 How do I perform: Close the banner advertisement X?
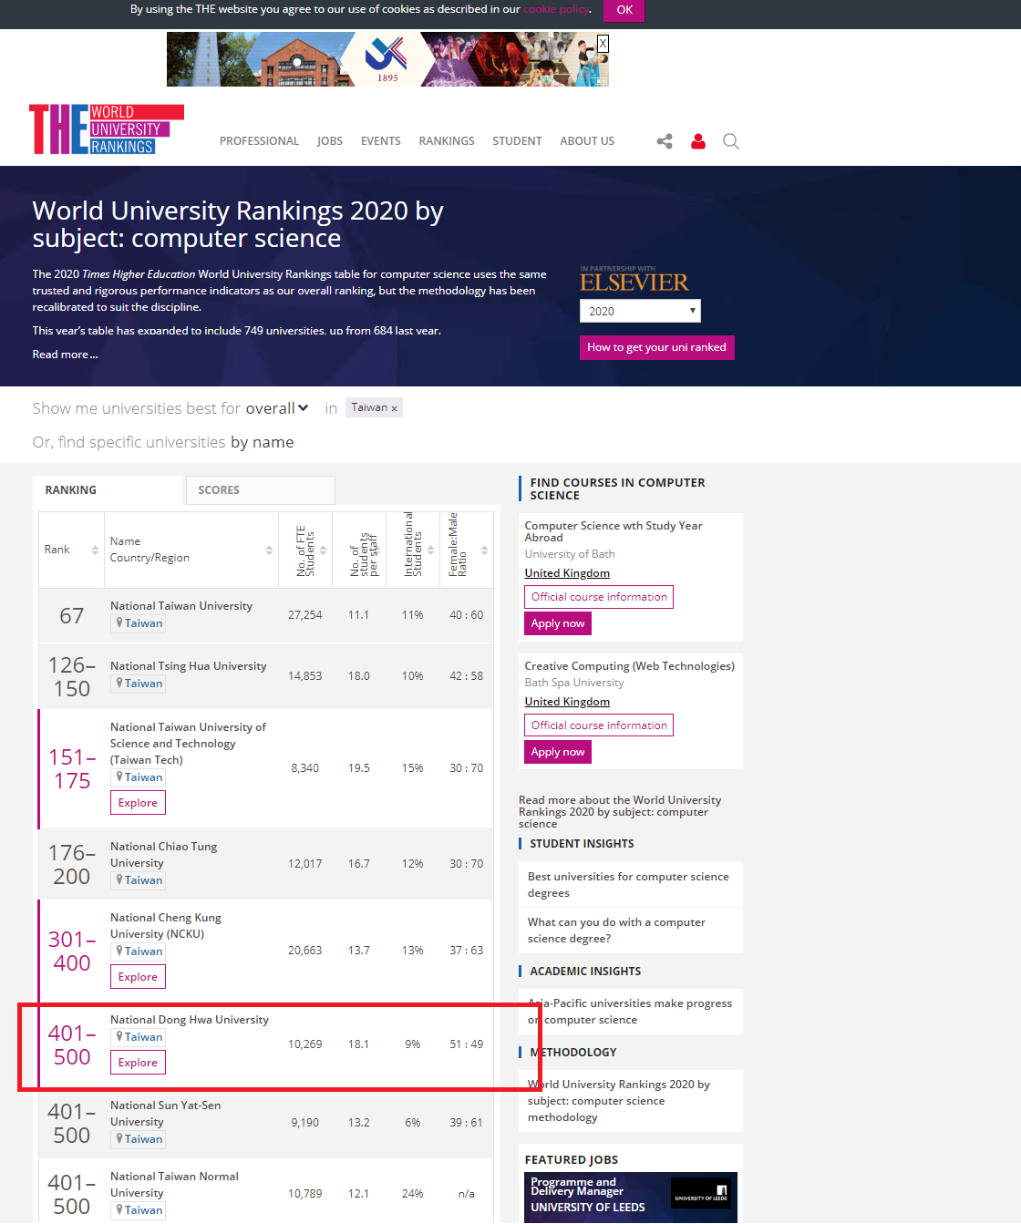(x=603, y=43)
